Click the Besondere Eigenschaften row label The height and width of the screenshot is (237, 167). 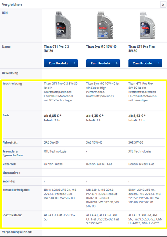pyautogui.click(x=13, y=153)
